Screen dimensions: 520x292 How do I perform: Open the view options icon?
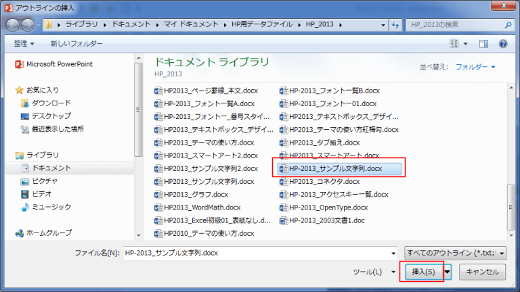pos(454,43)
